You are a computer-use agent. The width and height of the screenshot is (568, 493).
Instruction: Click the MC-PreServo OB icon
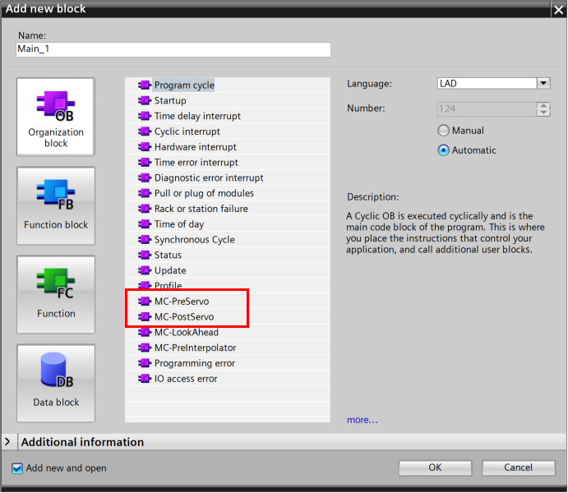[145, 302]
